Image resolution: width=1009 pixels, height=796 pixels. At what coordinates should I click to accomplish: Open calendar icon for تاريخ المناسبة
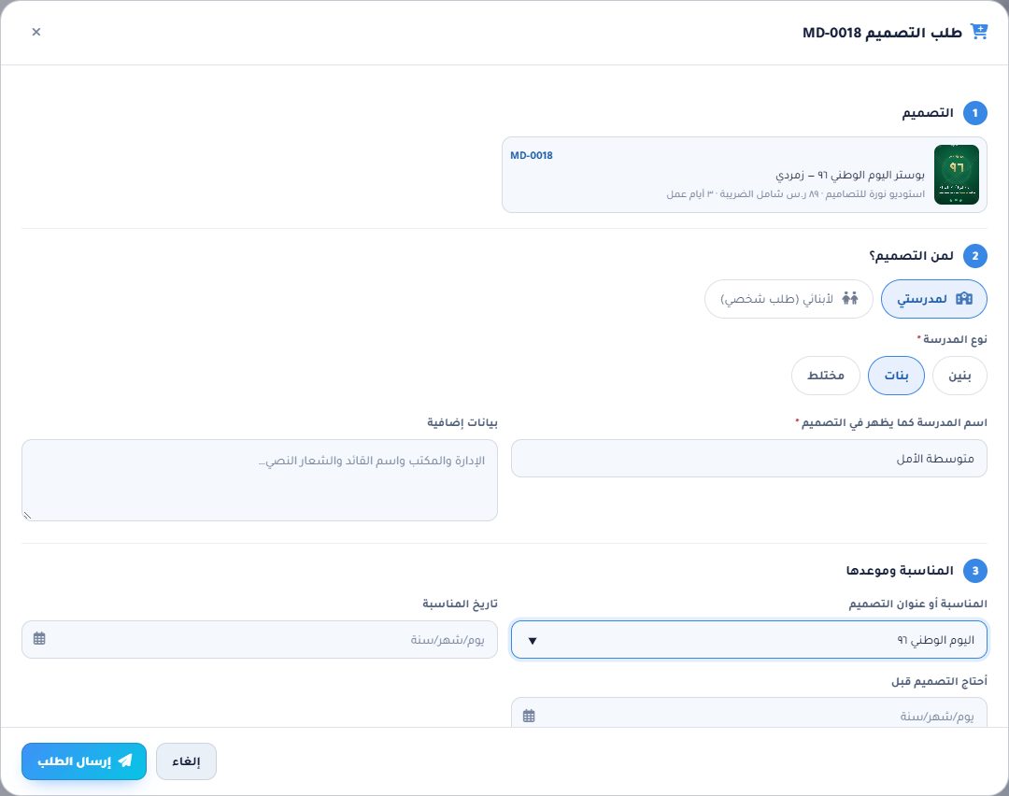[x=39, y=638]
